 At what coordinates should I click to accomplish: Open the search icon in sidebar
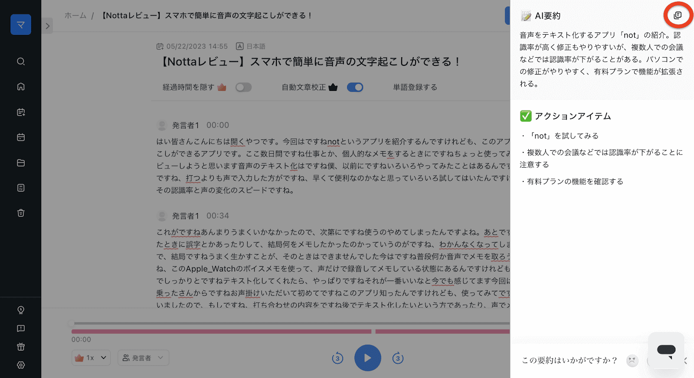click(x=21, y=61)
